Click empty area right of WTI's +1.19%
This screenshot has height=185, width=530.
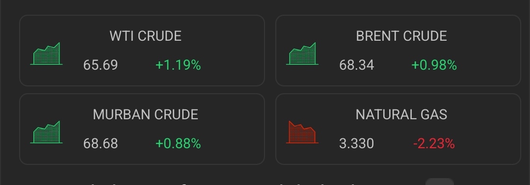pos(232,65)
